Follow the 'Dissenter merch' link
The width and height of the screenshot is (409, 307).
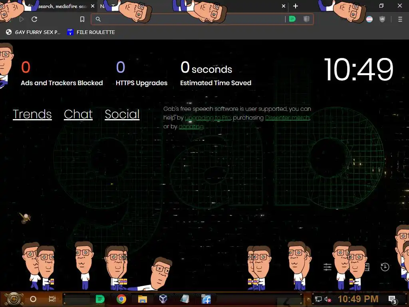point(287,118)
